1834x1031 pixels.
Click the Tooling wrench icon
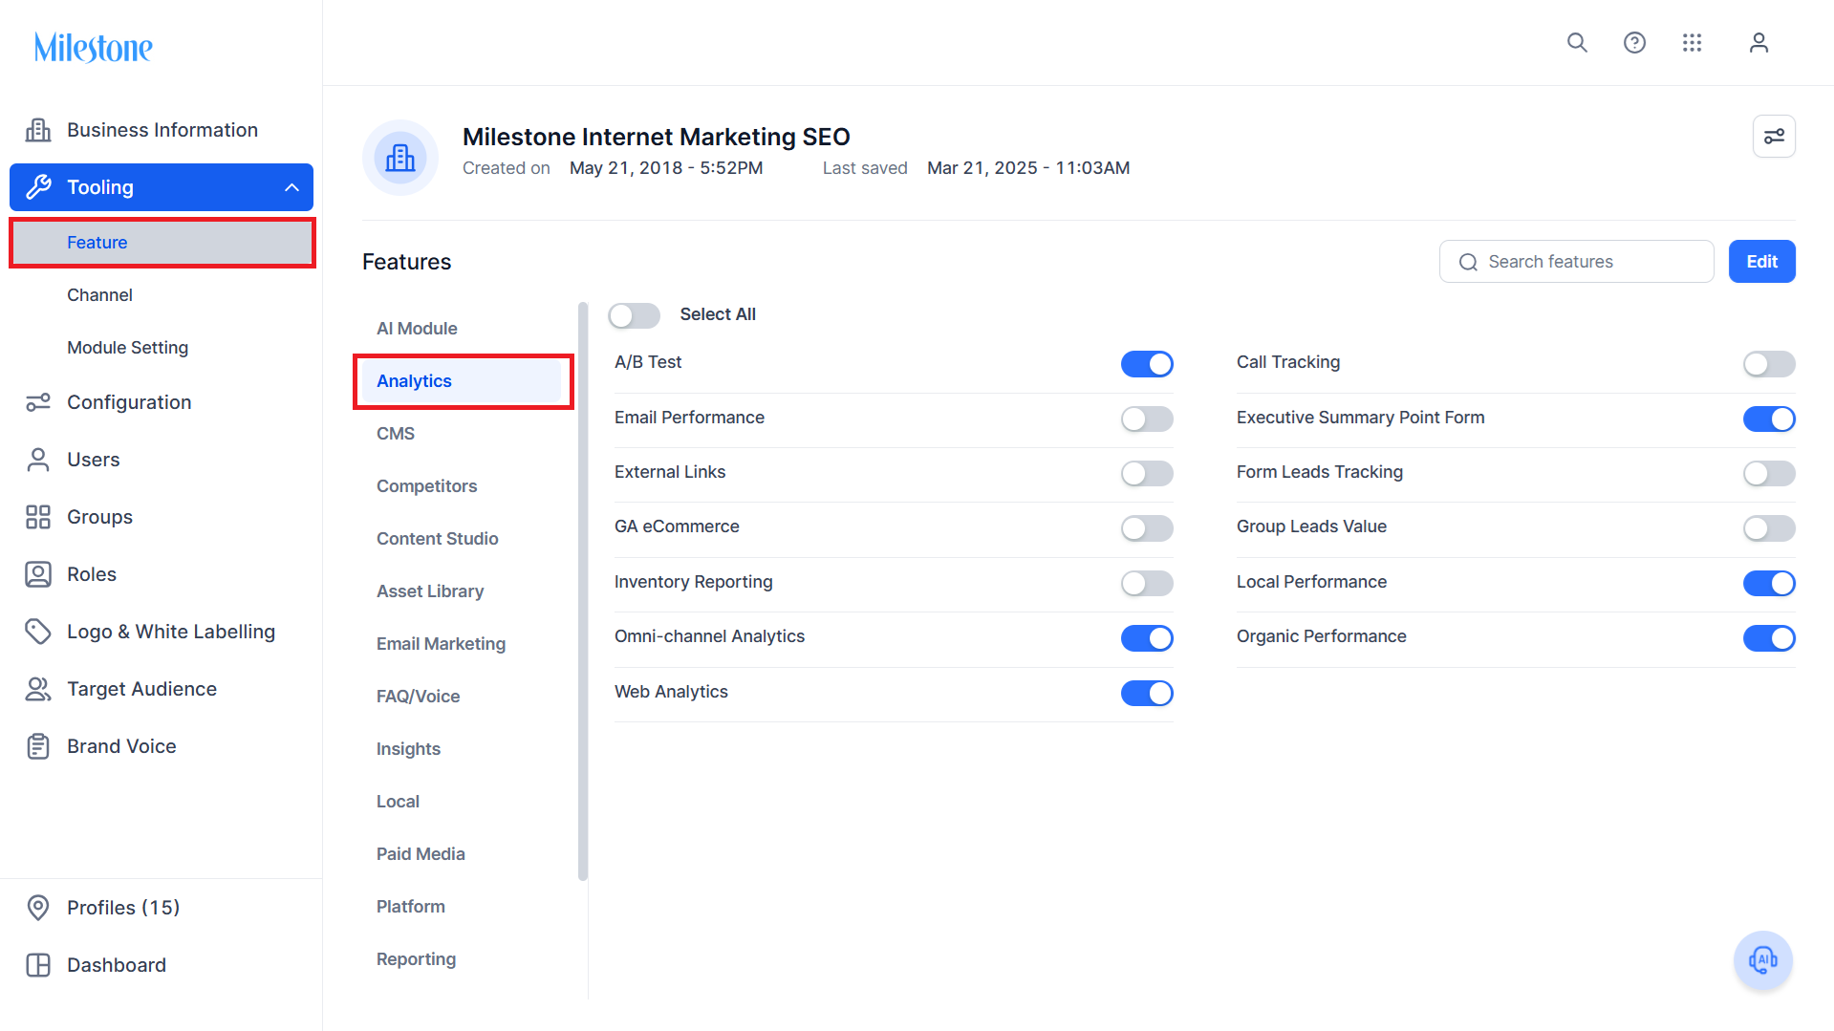point(38,187)
